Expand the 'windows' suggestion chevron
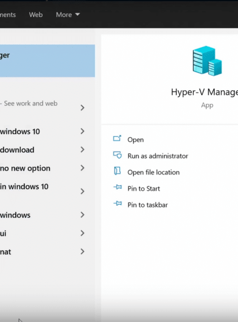The width and height of the screenshot is (238, 322). (x=82, y=215)
